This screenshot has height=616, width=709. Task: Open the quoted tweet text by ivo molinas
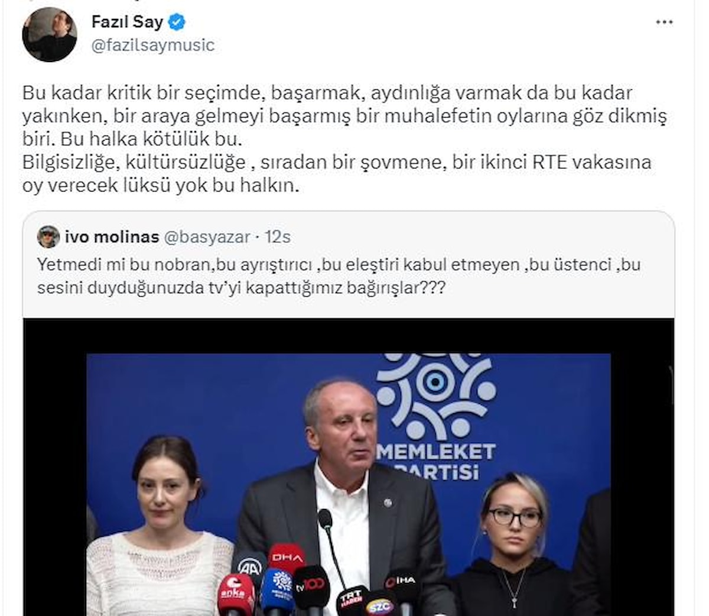[339, 276]
